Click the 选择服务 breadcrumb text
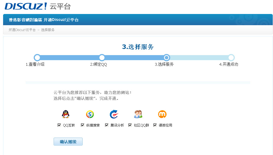This screenshot has width=273, height=155. (x=48, y=30)
